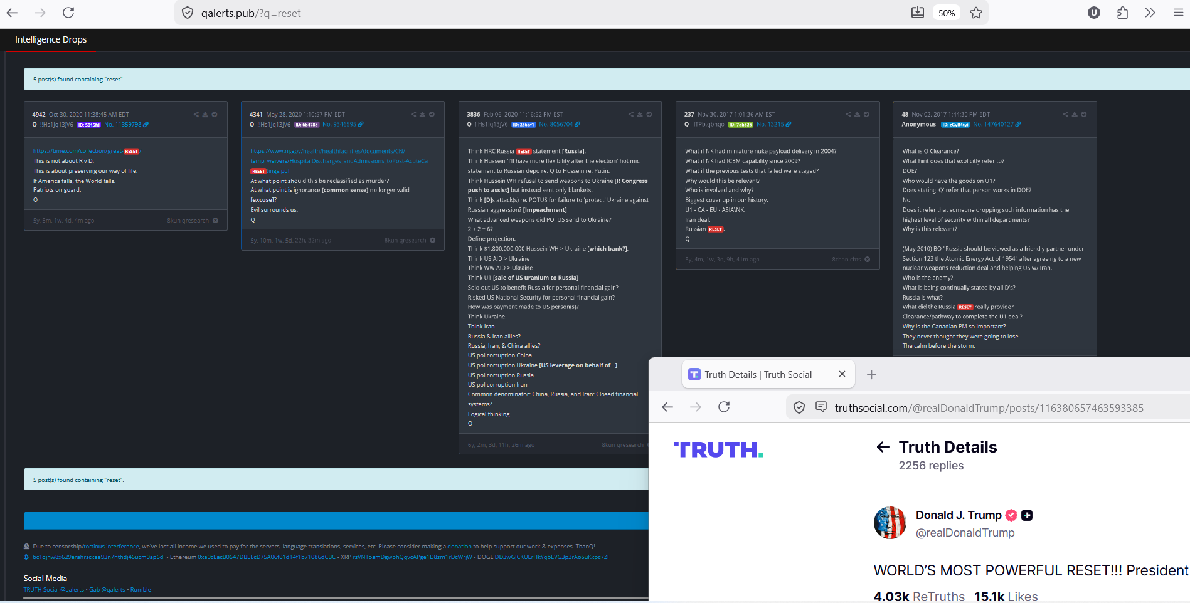This screenshot has height=603, width=1190.
Task: Share post 4942 with share icon
Action: point(196,115)
